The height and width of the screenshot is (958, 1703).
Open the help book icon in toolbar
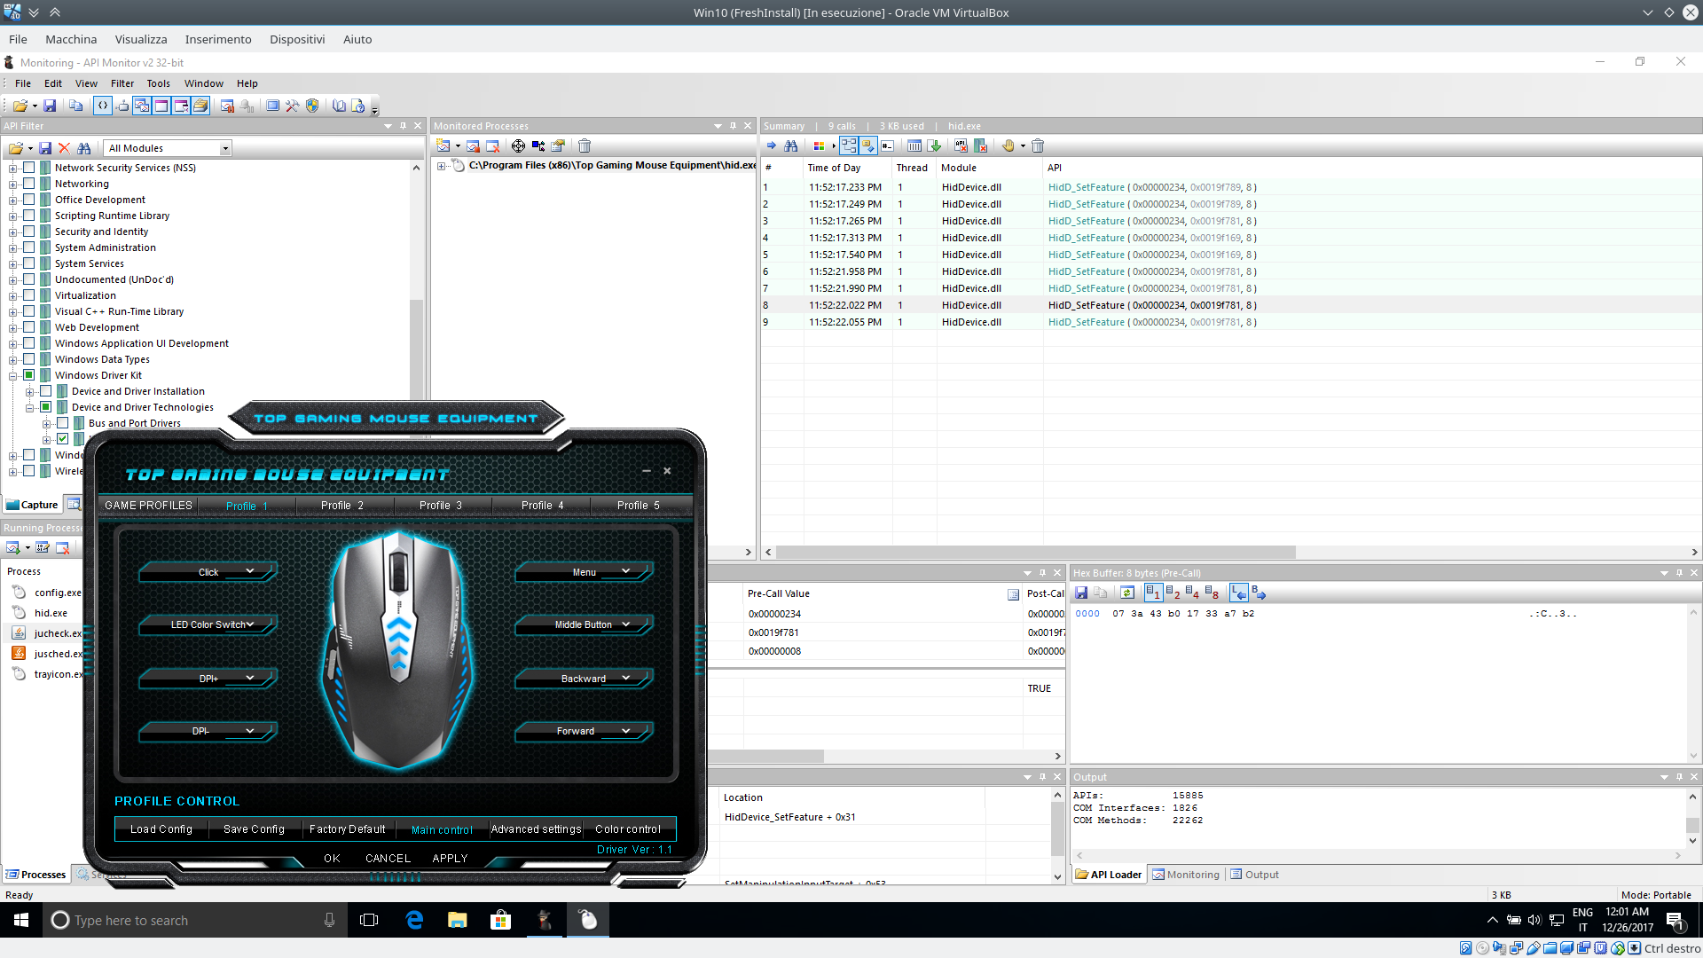(x=339, y=106)
